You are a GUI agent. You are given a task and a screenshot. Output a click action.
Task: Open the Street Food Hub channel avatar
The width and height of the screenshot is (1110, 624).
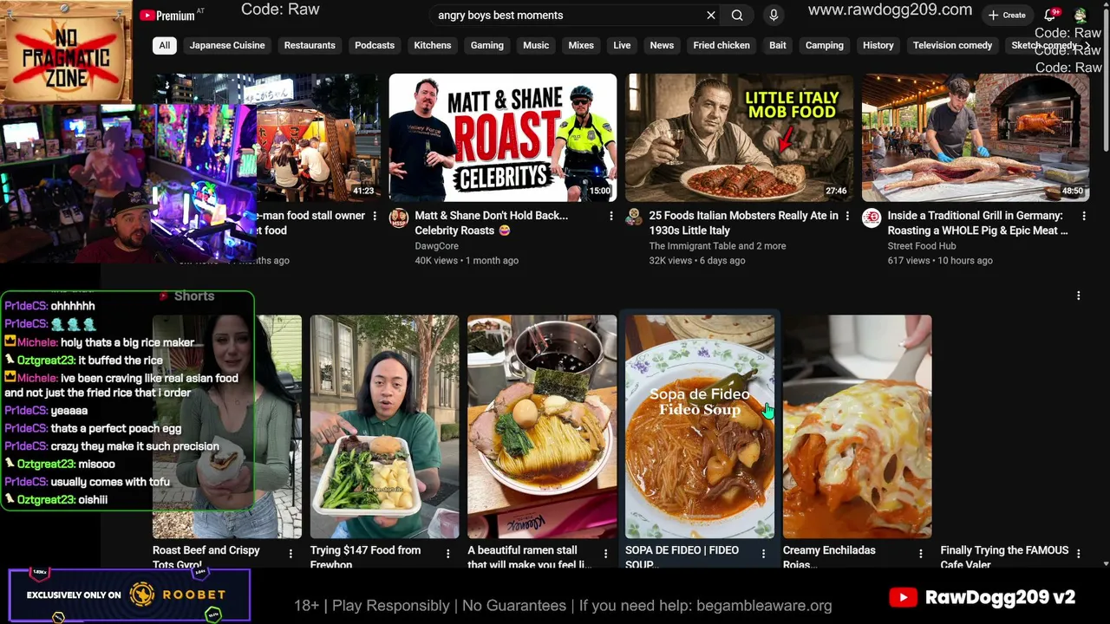pyautogui.click(x=872, y=218)
